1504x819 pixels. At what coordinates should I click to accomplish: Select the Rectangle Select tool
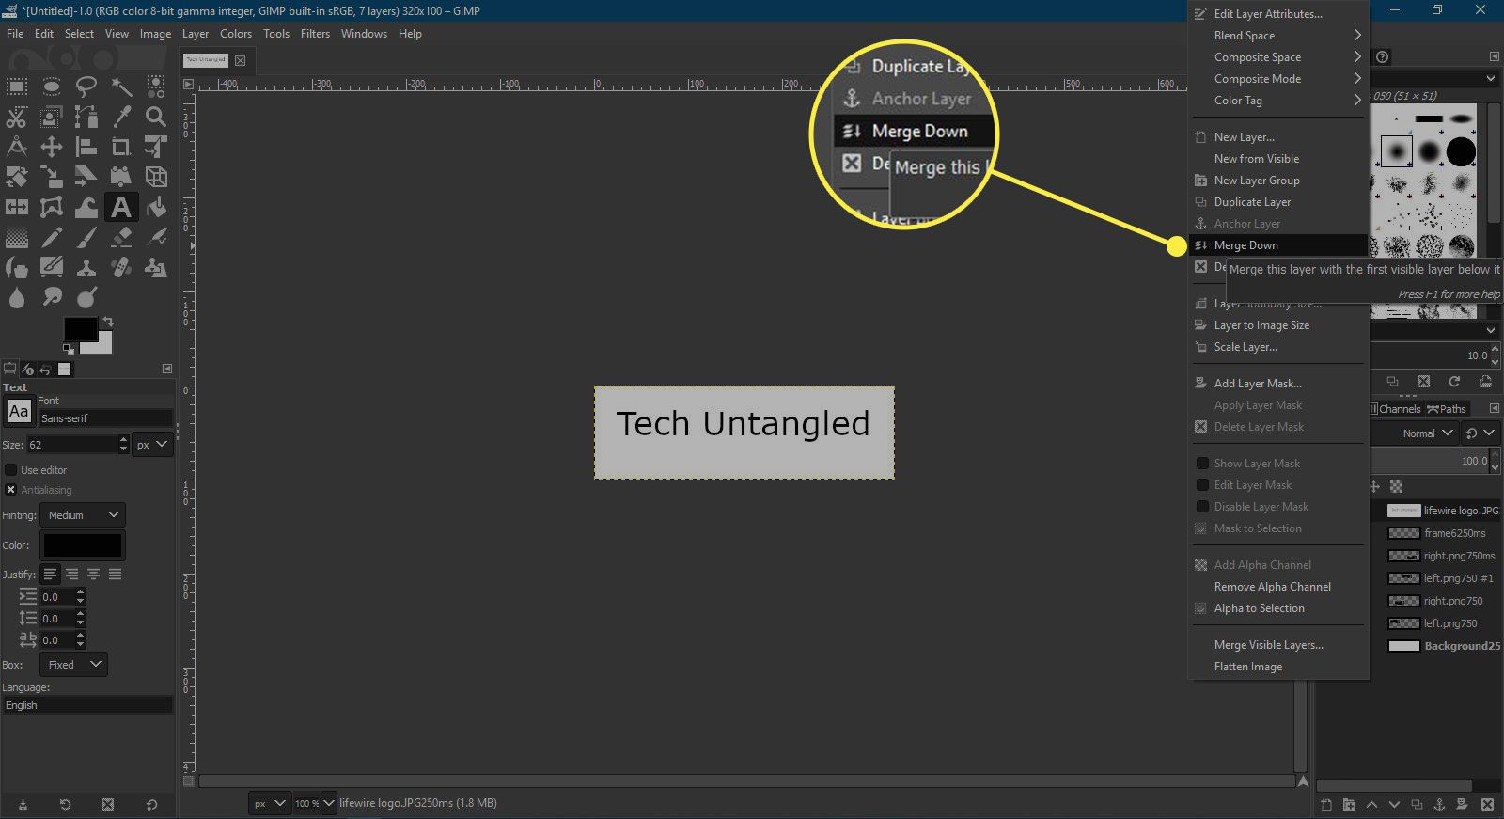[x=17, y=87]
